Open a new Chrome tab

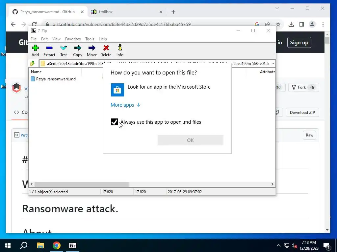(173, 12)
